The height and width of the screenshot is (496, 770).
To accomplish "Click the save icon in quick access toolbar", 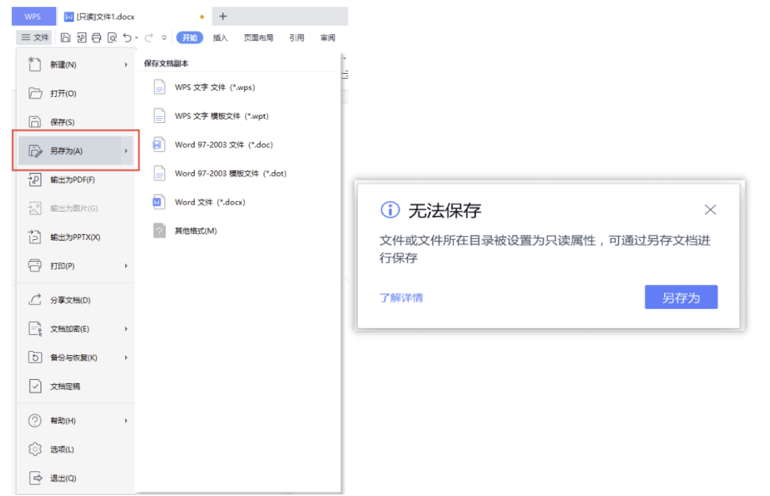I will tap(66, 38).
